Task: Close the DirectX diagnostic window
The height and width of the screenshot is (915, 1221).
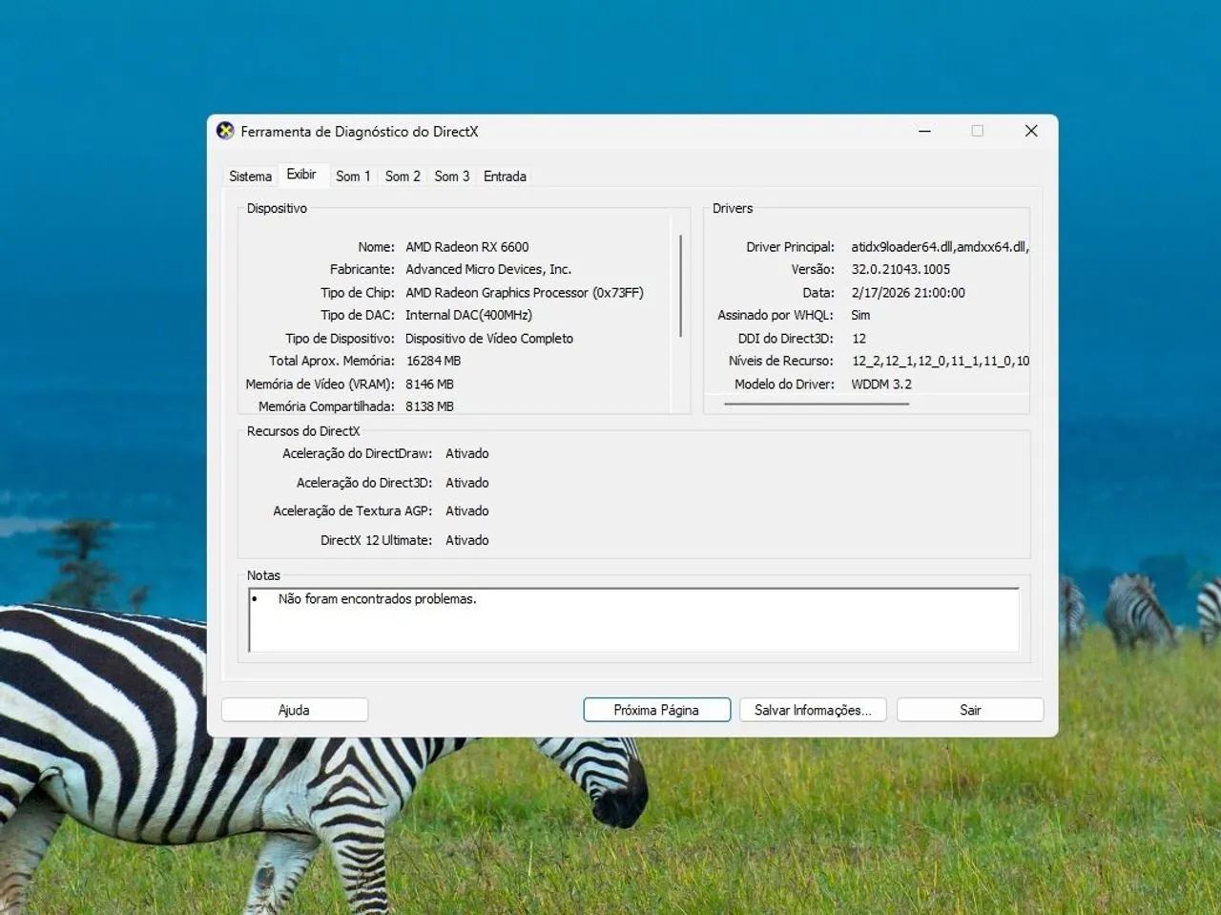Action: (x=1031, y=131)
